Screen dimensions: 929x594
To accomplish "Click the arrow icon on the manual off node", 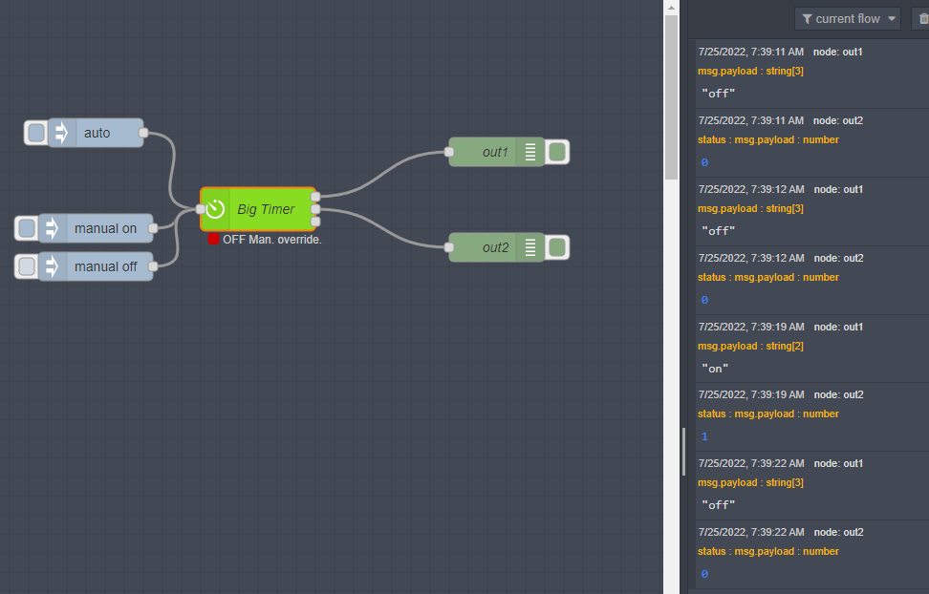I will 53,266.
